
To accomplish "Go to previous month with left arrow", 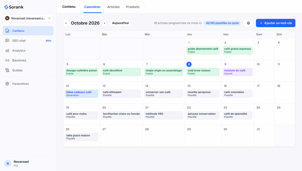I will 66,23.
